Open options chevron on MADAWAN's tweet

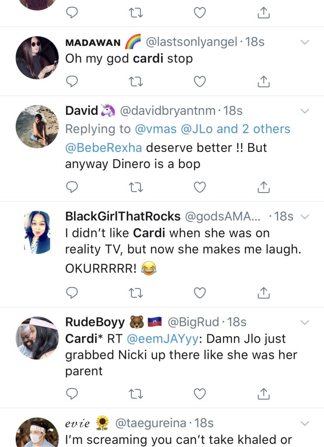305,42
